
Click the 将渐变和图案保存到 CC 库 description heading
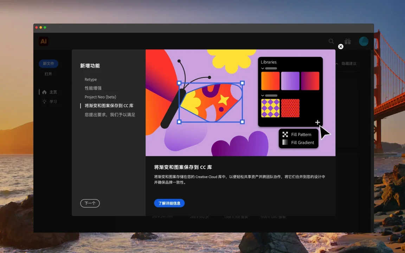tap(183, 167)
